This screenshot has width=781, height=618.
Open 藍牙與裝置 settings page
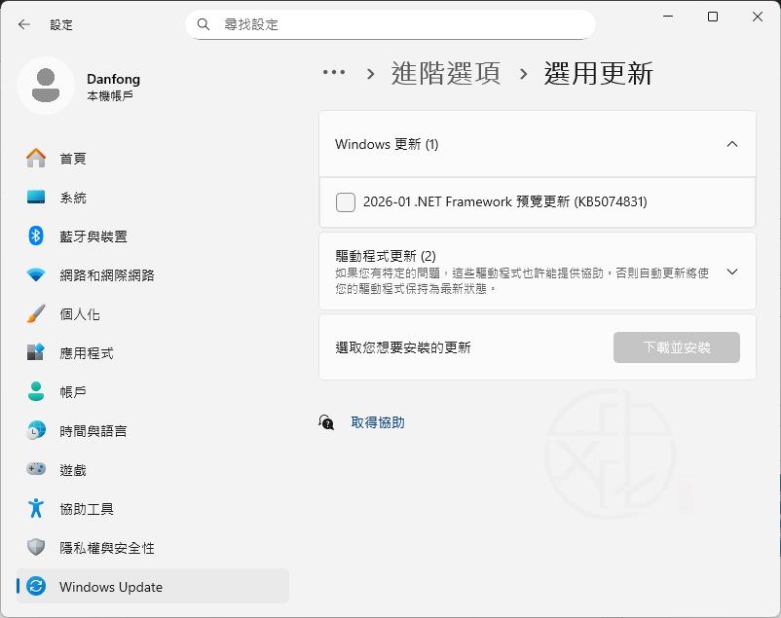(93, 236)
